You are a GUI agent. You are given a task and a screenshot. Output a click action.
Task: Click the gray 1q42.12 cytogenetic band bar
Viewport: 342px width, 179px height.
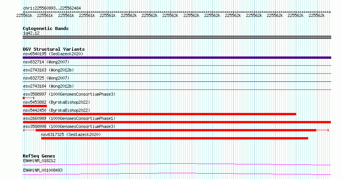[177, 38]
